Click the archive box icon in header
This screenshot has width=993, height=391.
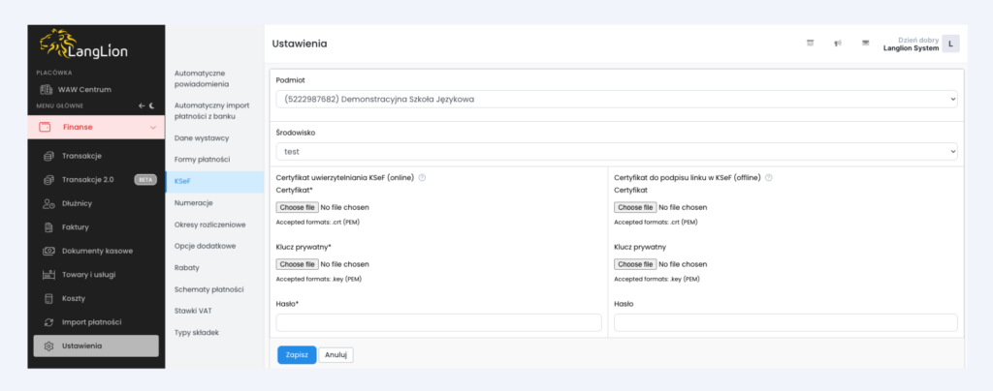tap(810, 44)
